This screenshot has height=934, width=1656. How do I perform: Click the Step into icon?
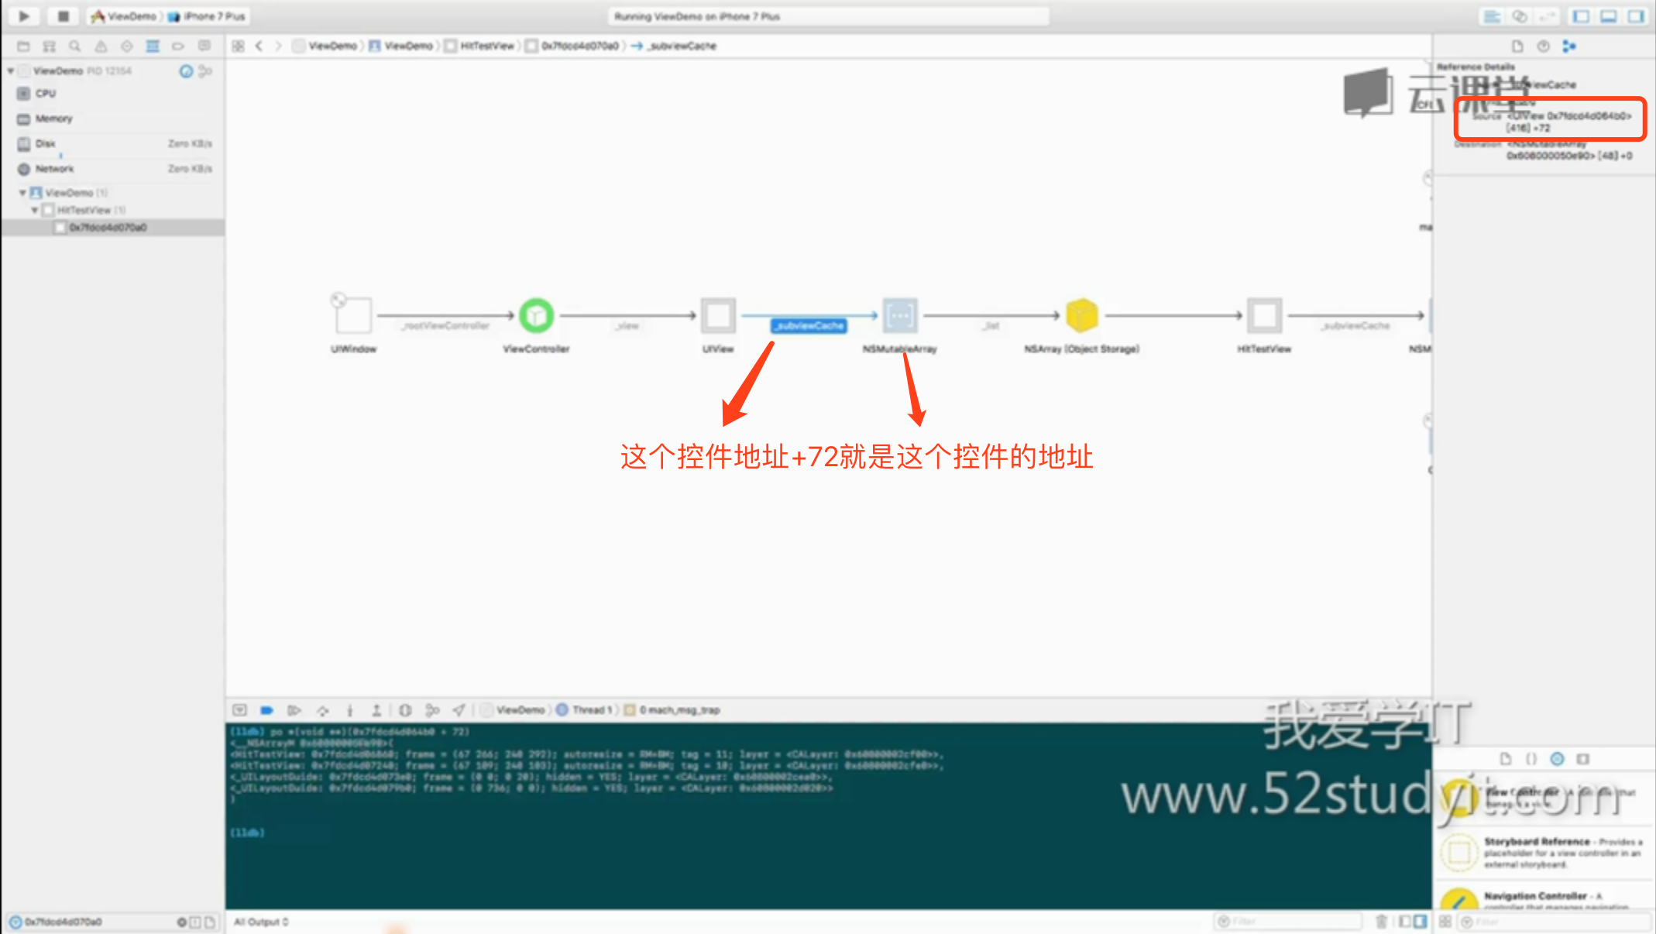349,710
